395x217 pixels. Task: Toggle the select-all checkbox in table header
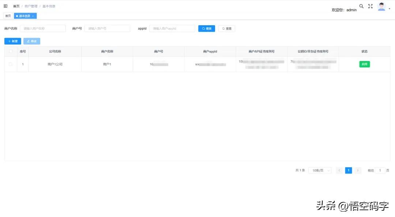(11, 52)
